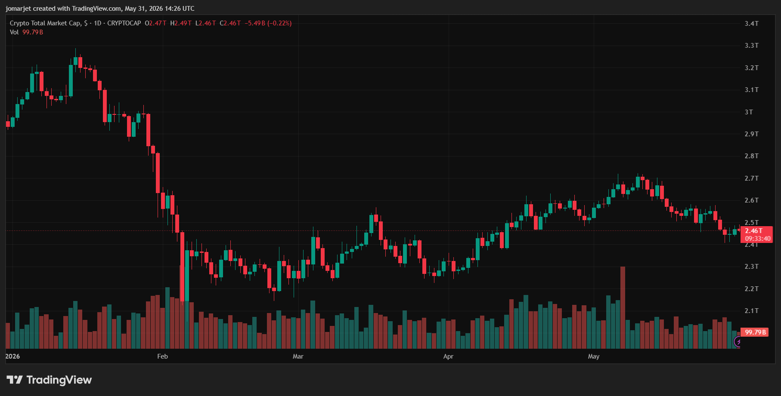The image size is (781, 396).
Task: Click the "2.5T" price axis label
Action: click(752, 223)
